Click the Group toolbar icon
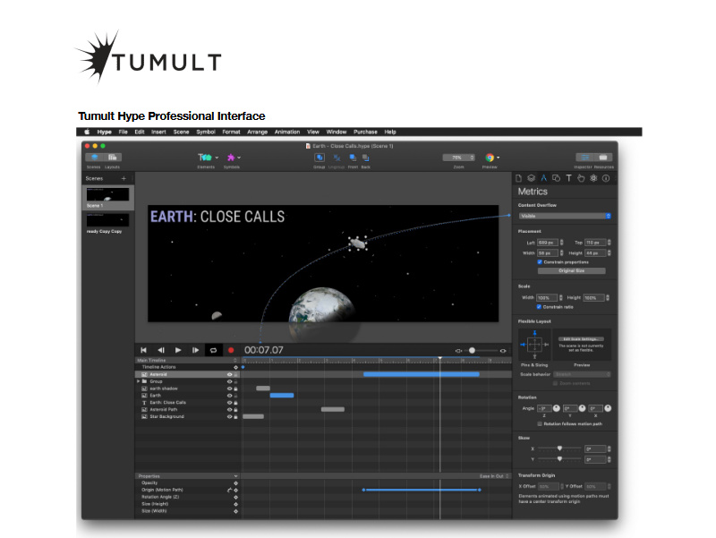This screenshot has width=716, height=538. tap(320, 158)
